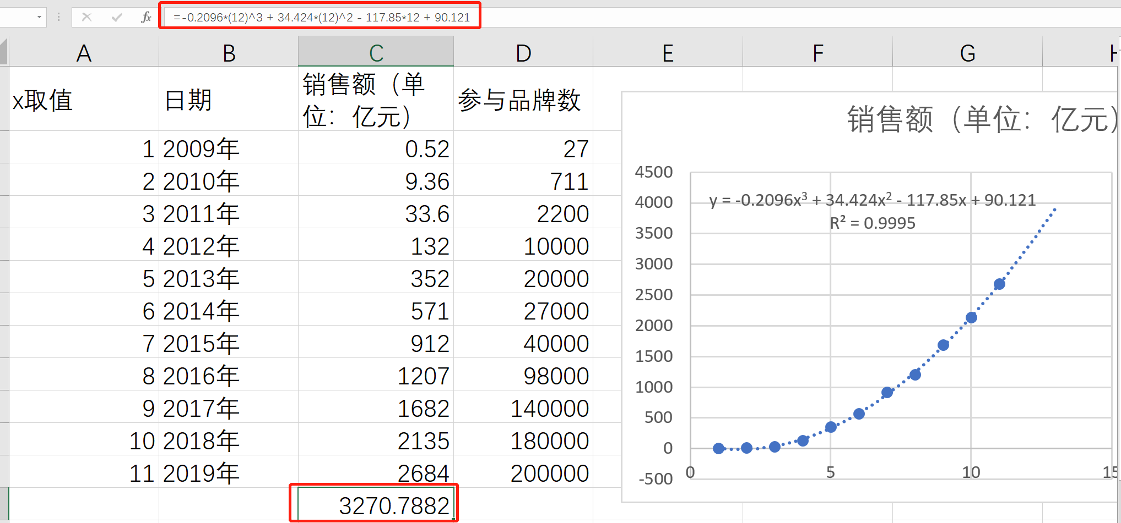
Task: Select the x value cell containing 6
Action: [84, 310]
